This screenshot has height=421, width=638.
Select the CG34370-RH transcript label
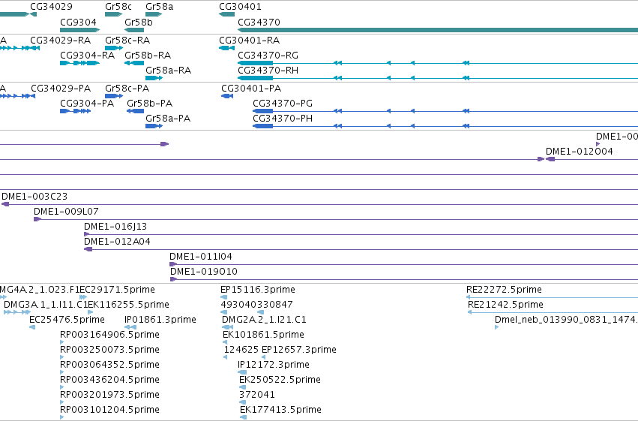(x=268, y=71)
